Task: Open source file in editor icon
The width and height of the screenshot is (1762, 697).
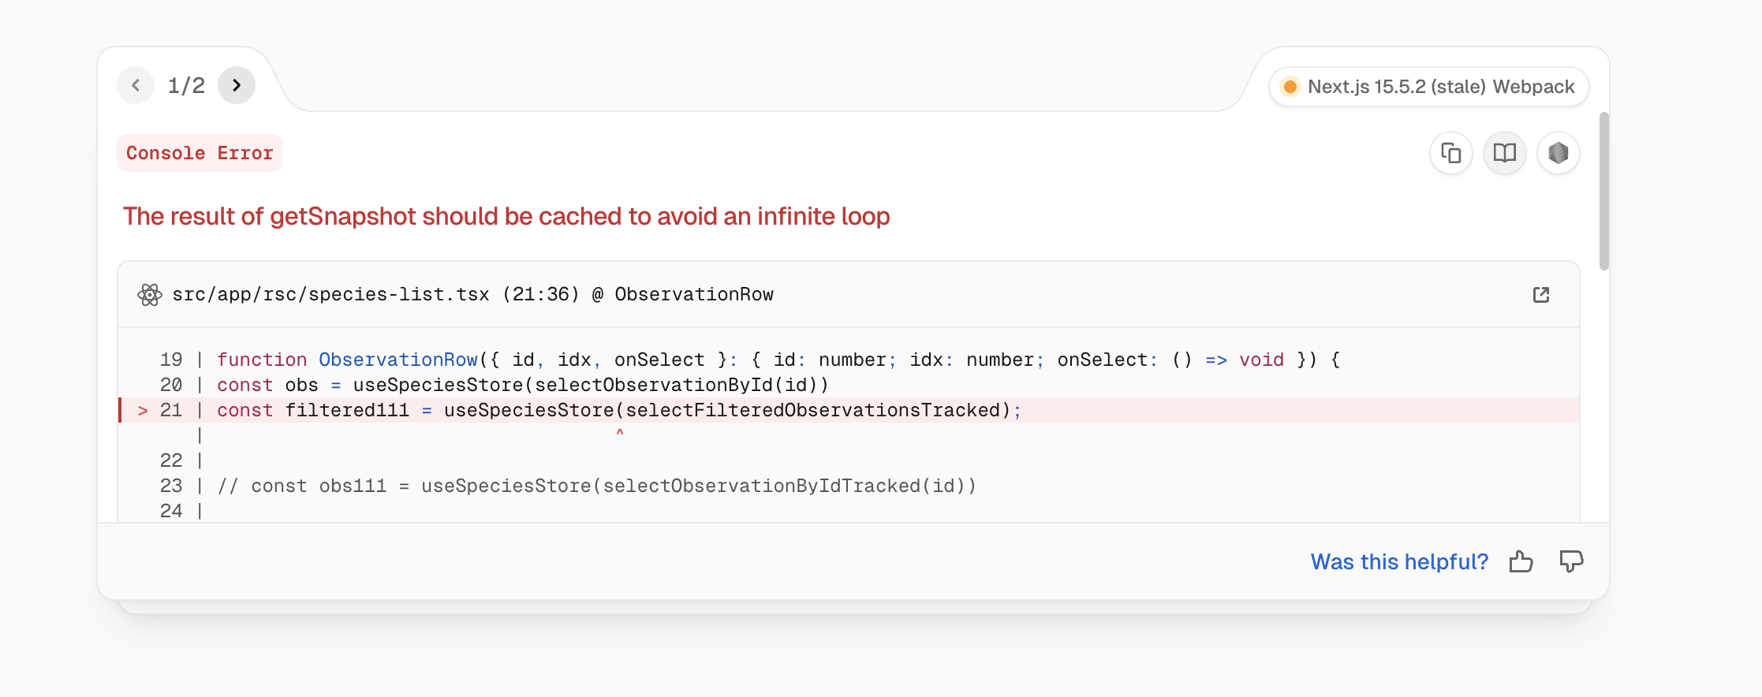Action: click(x=1541, y=295)
